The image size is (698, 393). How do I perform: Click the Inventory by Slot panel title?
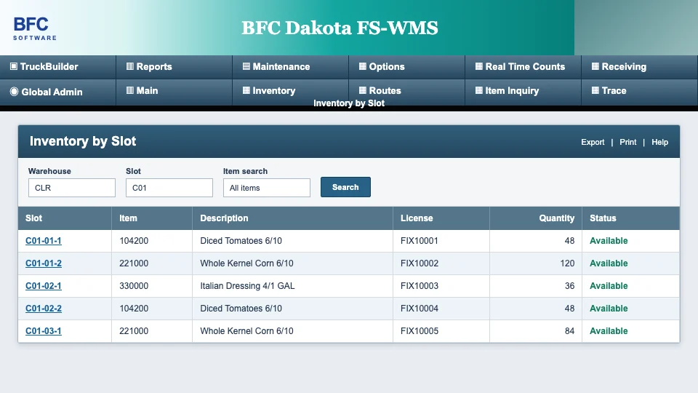coord(83,141)
